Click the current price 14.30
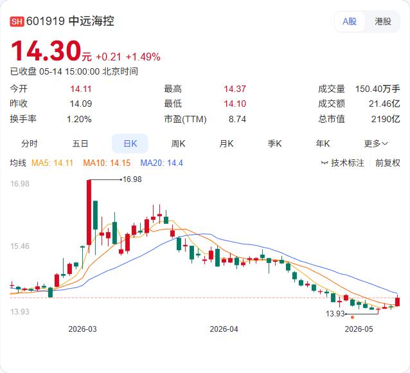This screenshot has height=373, width=410. point(46,51)
